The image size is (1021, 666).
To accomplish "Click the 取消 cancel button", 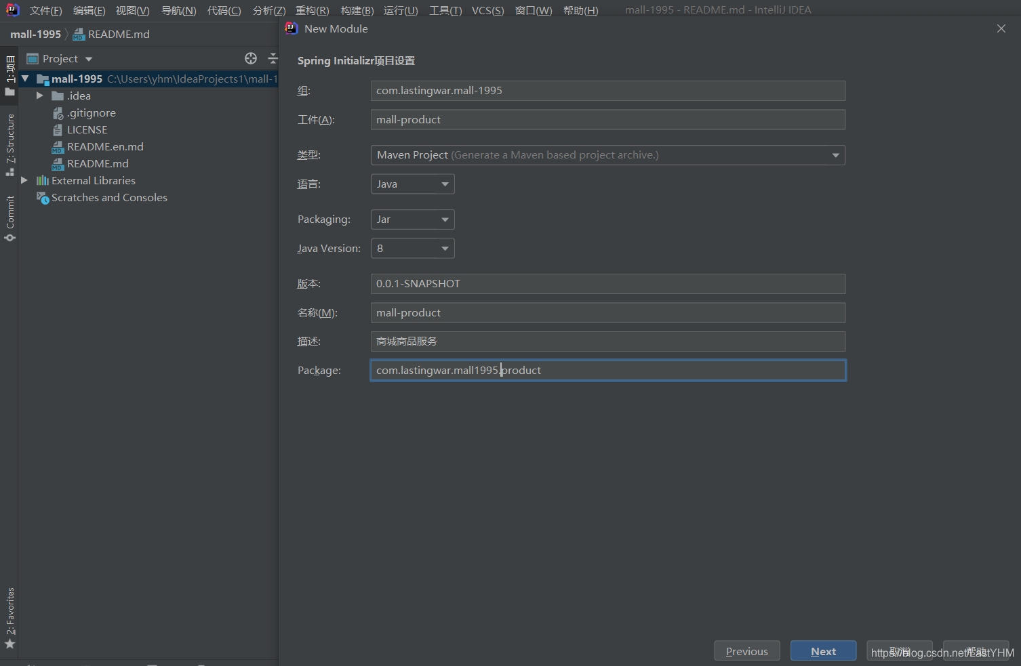I will [899, 651].
